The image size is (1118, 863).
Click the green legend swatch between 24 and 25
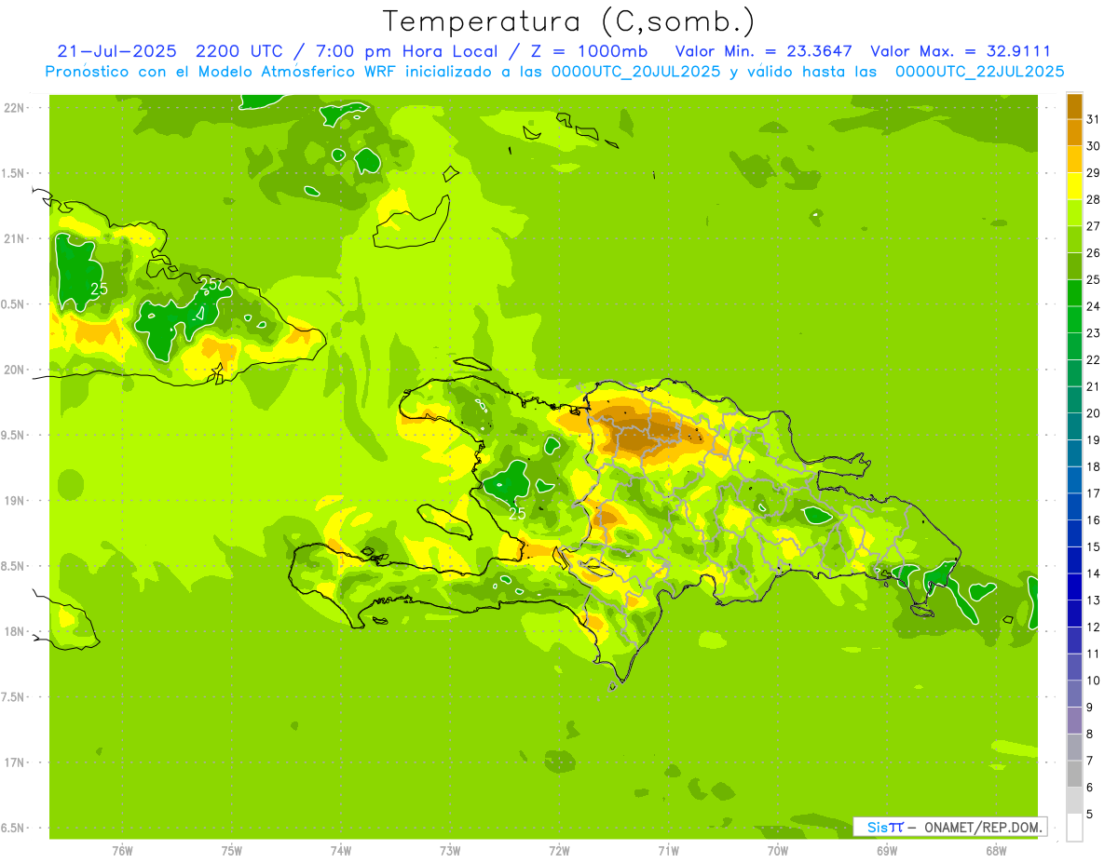pyautogui.click(x=1074, y=292)
